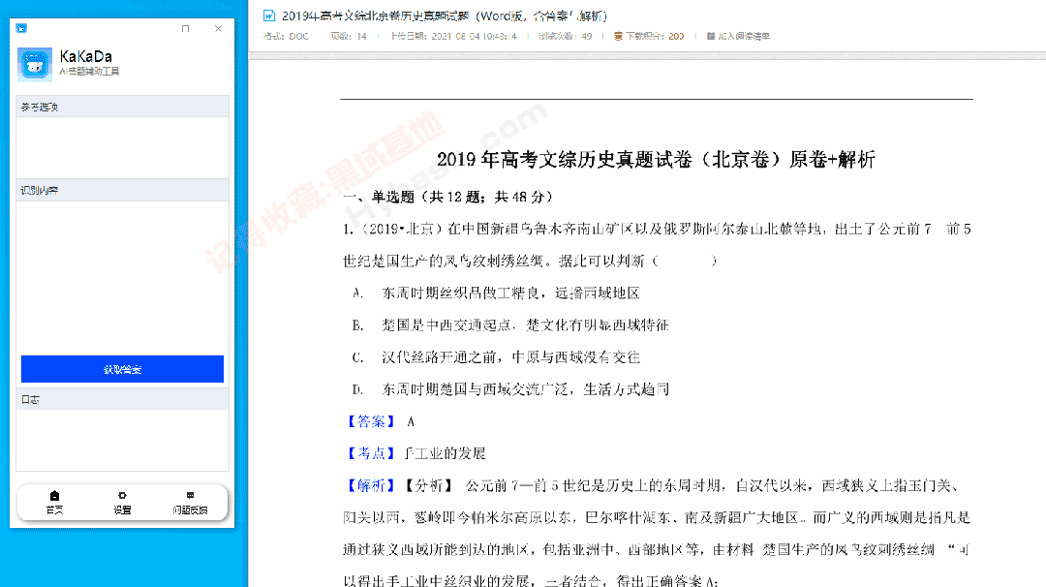Click the 【考点】 label
The height and width of the screenshot is (587, 1046).
(x=371, y=453)
